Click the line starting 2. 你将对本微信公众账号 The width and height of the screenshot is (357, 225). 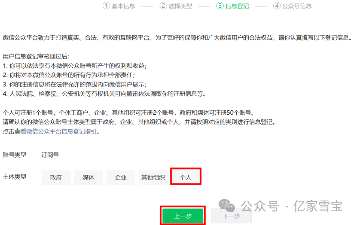69,75
